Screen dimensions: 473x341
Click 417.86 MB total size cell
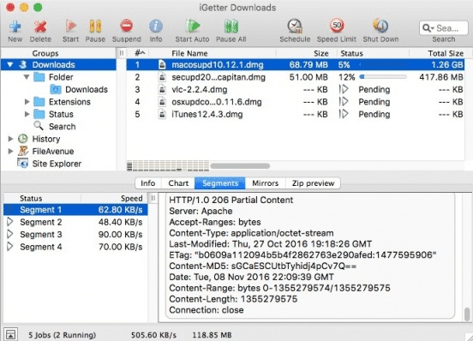click(x=441, y=77)
